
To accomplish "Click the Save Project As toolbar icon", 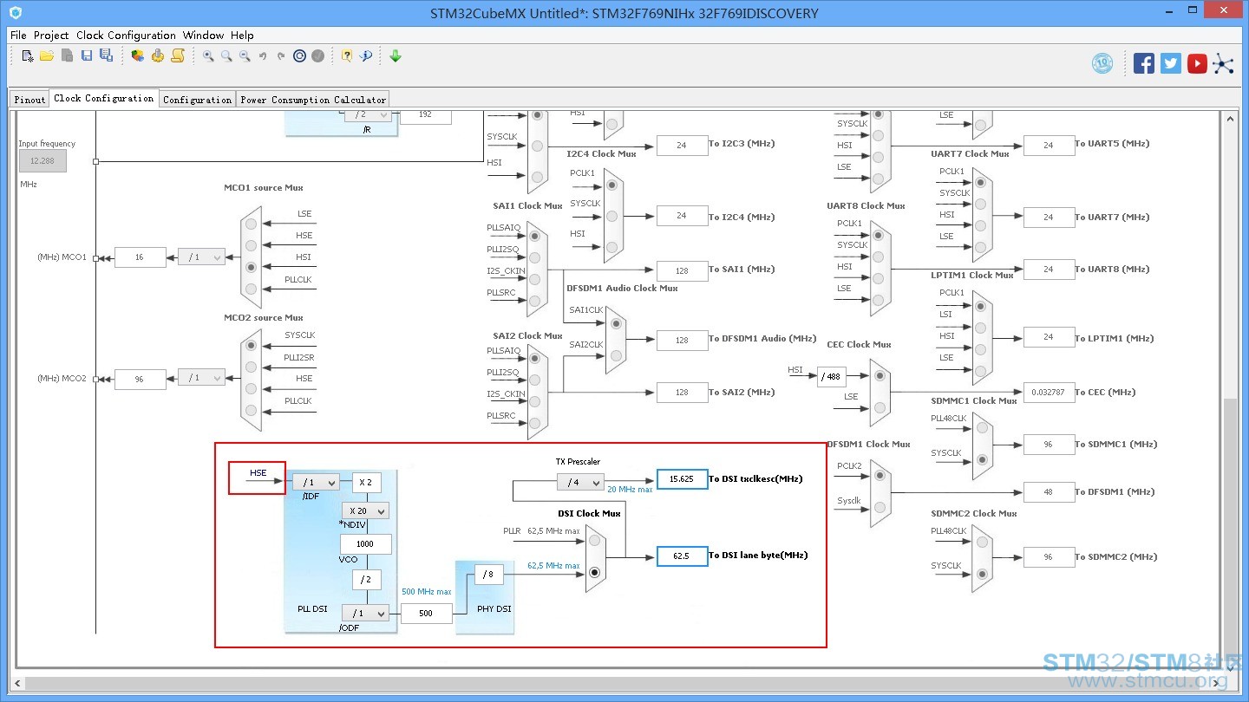I will coord(106,56).
